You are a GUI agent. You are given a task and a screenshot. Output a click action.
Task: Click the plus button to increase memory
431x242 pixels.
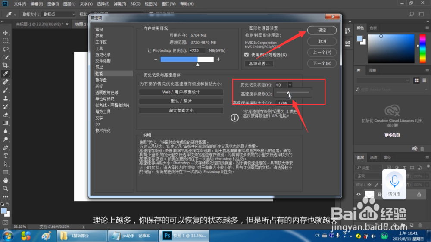tap(218, 59)
